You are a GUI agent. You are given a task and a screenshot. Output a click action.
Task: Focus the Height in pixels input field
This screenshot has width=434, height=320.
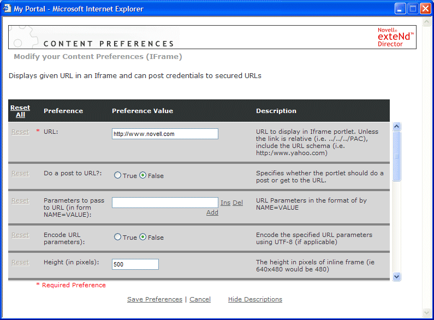[135, 264]
